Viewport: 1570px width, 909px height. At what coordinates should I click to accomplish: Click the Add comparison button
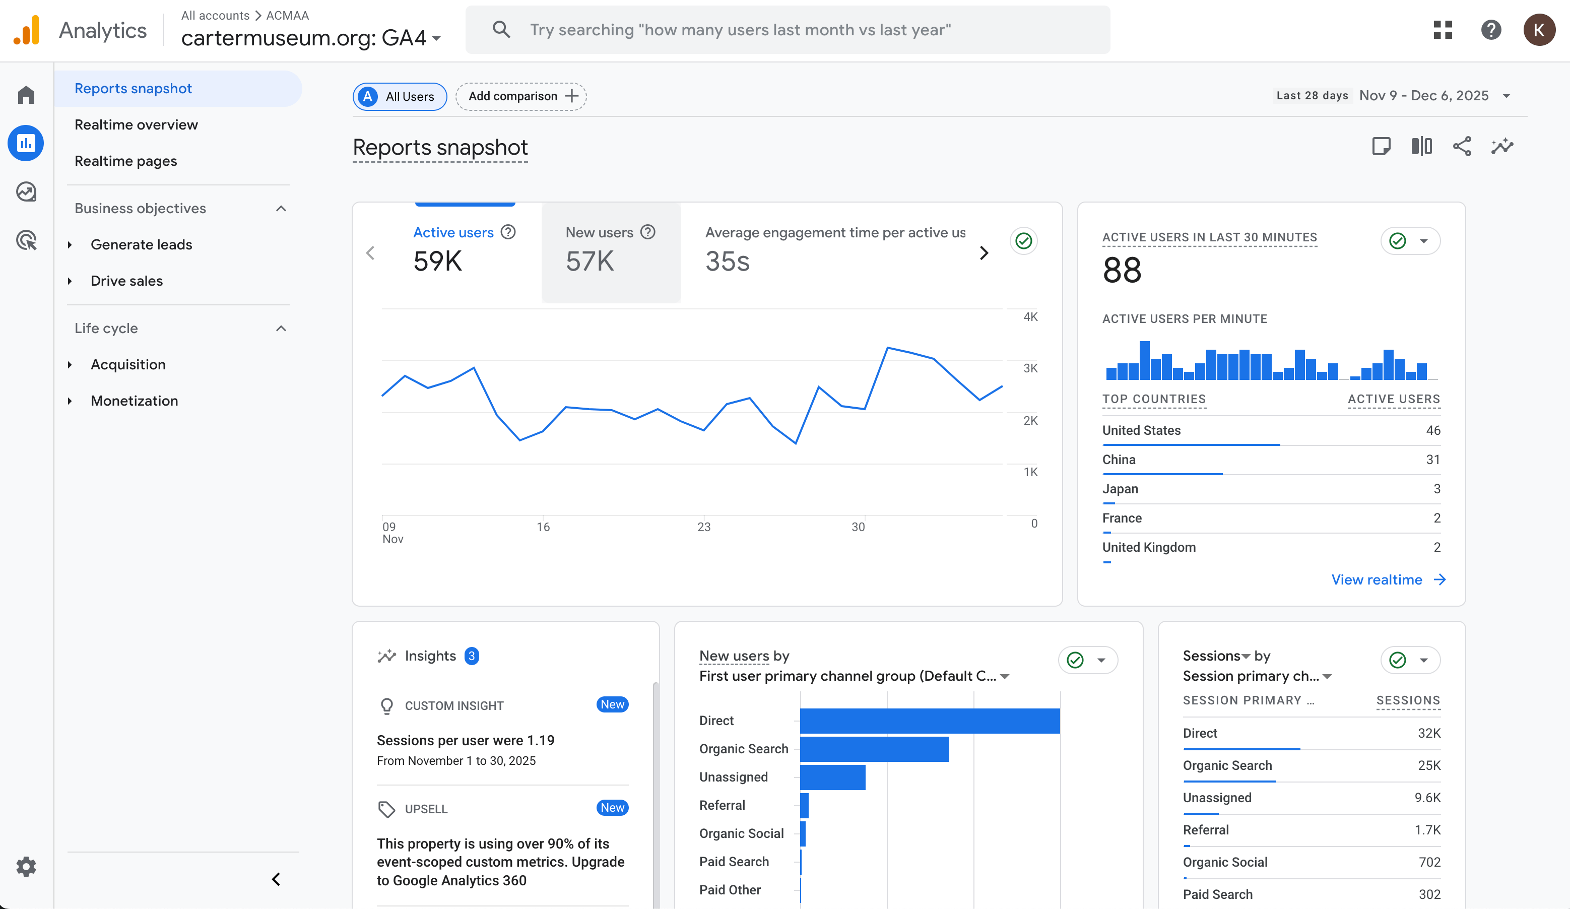(x=521, y=97)
